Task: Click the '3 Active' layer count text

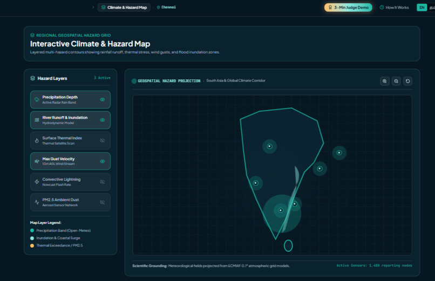Action: point(102,78)
